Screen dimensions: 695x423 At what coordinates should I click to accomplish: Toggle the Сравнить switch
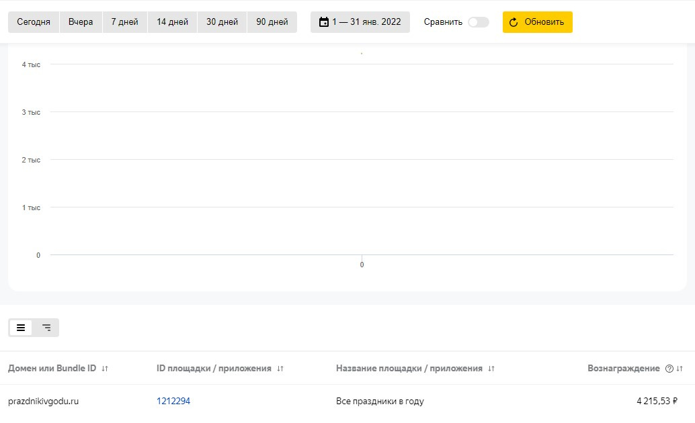coord(479,22)
